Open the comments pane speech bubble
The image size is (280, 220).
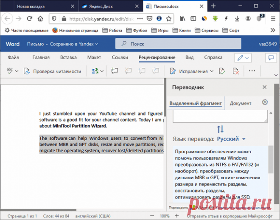click(271, 58)
